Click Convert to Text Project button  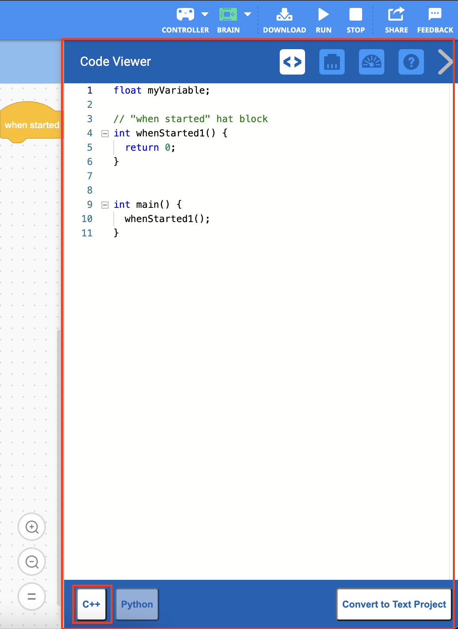pos(394,604)
